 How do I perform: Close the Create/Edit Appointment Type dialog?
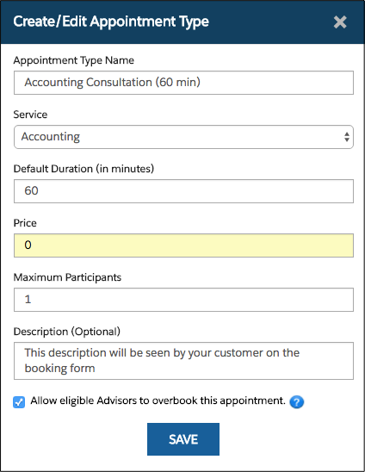[x=340, y=22]
